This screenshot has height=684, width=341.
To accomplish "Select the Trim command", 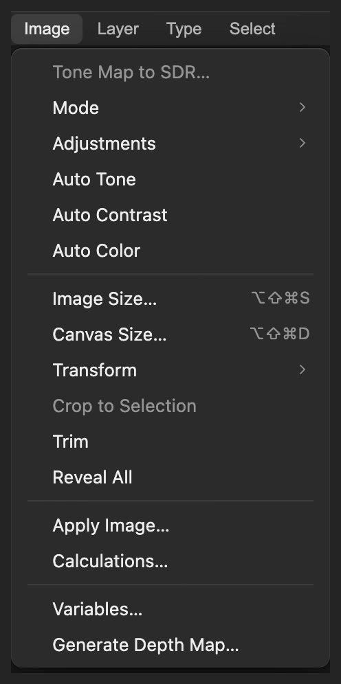I will pos(170,442).
